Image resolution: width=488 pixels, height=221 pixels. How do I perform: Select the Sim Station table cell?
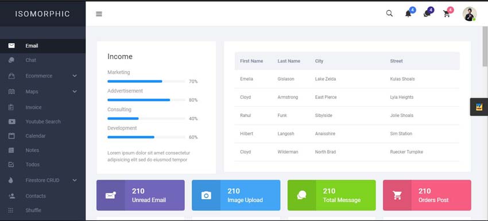[x=401, y=134]
